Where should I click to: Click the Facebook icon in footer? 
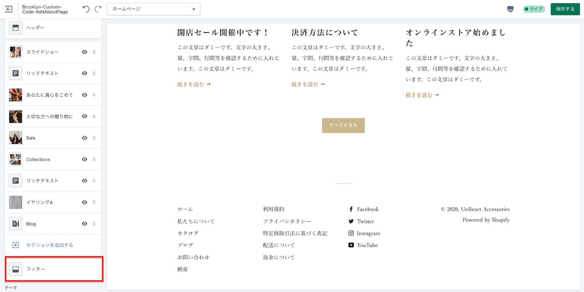point(351,209)
